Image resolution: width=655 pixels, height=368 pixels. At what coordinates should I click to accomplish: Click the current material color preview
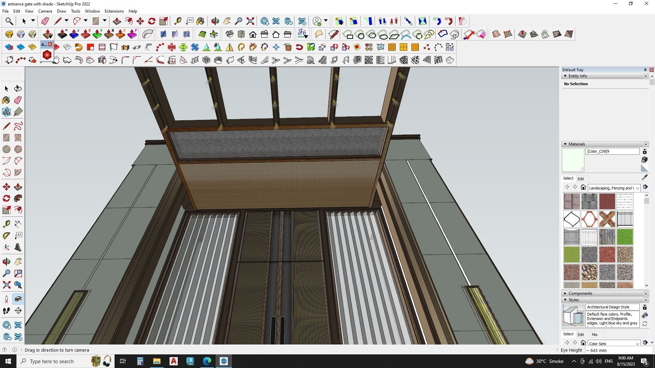click(573, 160)
